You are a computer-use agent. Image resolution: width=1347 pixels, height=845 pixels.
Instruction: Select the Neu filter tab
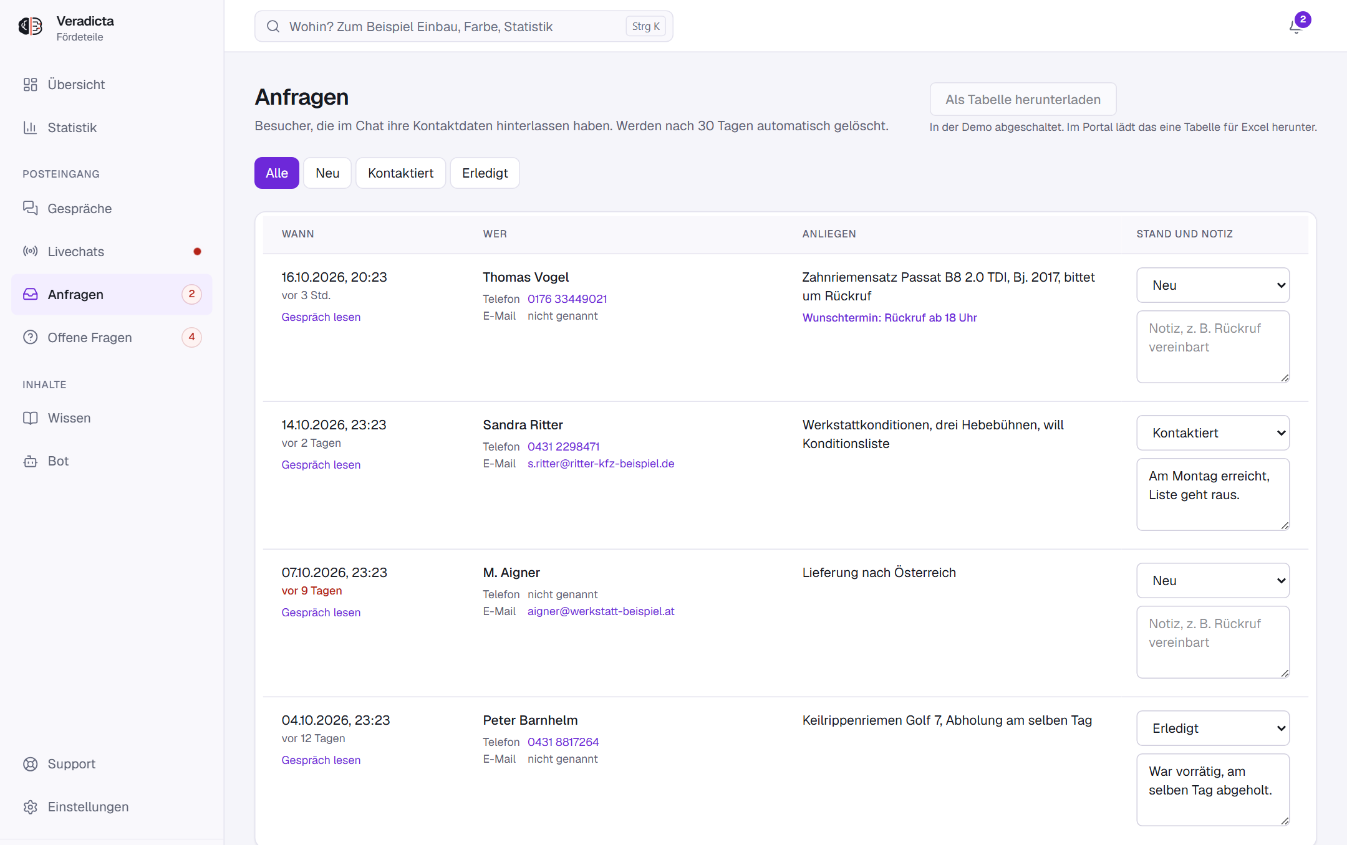(x=327, y=173)
